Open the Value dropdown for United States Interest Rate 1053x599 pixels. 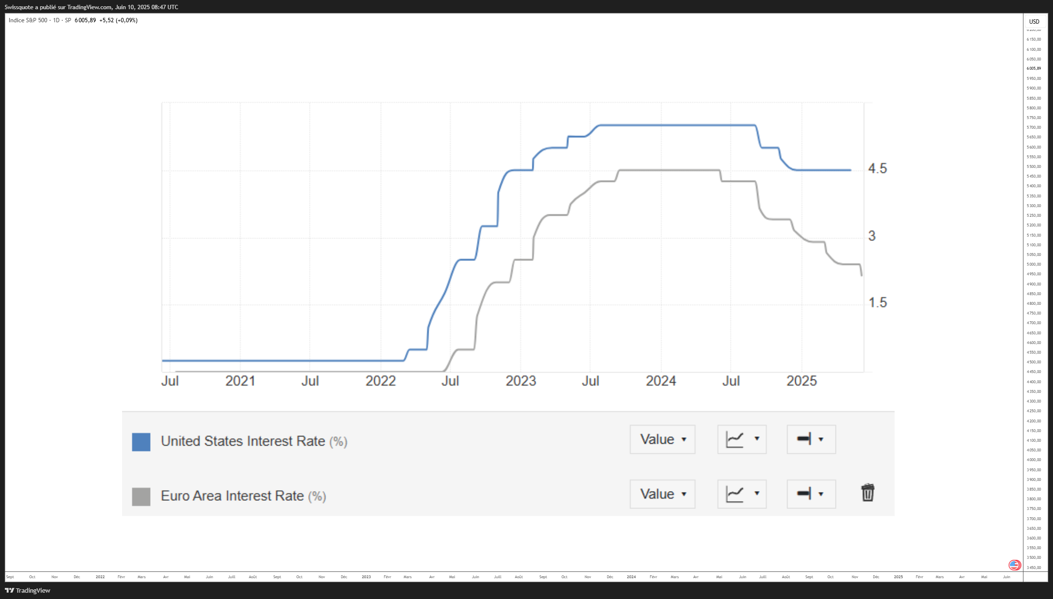coord(663,439)
